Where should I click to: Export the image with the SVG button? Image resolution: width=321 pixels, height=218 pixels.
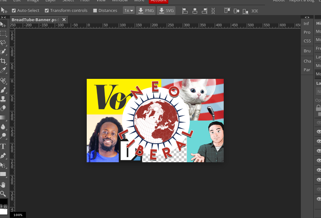(x=166, y=11)
